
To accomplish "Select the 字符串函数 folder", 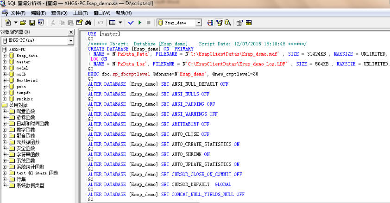I will (x=28, y=154).
